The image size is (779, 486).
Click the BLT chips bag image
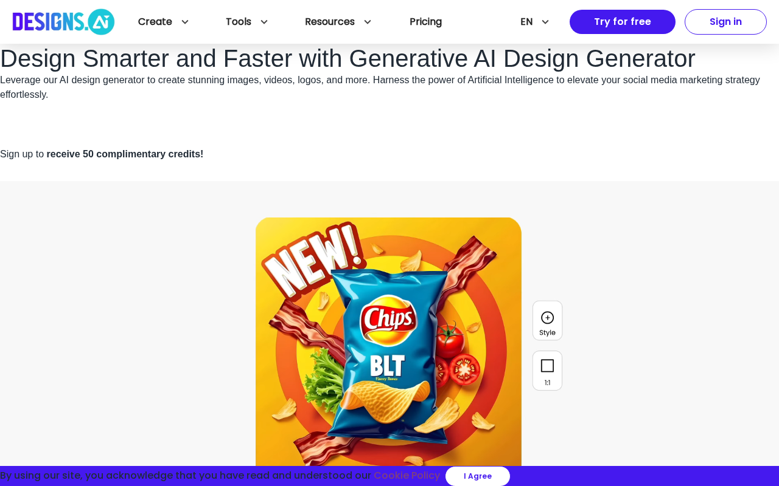388,342
